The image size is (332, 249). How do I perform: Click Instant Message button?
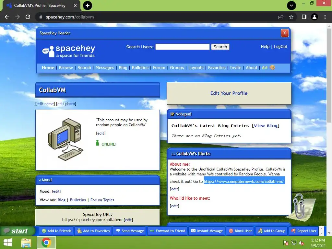[207, 231]
